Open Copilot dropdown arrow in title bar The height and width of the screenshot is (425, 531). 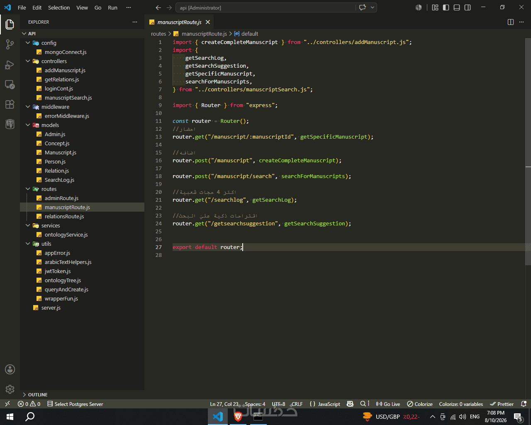tap(373, 7)
